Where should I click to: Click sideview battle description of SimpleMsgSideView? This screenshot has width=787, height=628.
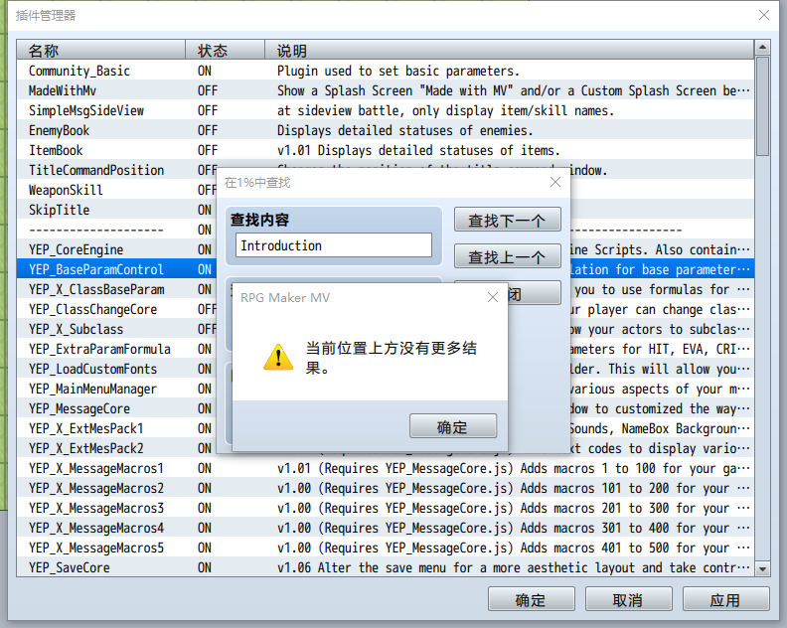tap(445, 110)
